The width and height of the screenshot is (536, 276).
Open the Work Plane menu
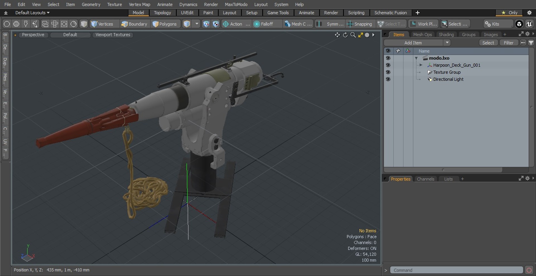point(423,24)
